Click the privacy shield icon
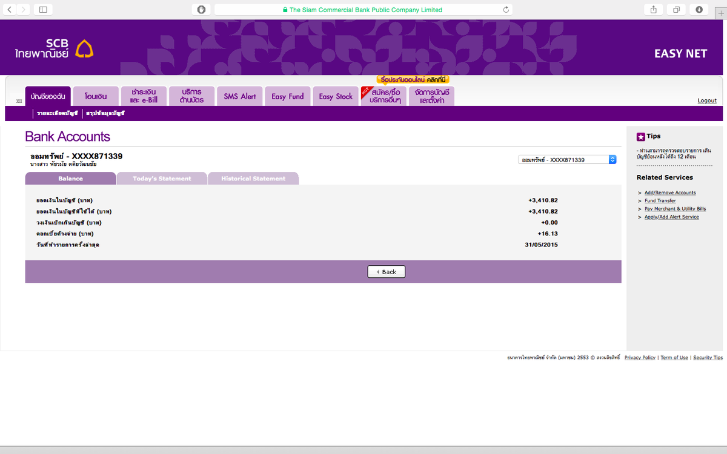 pyautogui.click(x=202, y=10)
